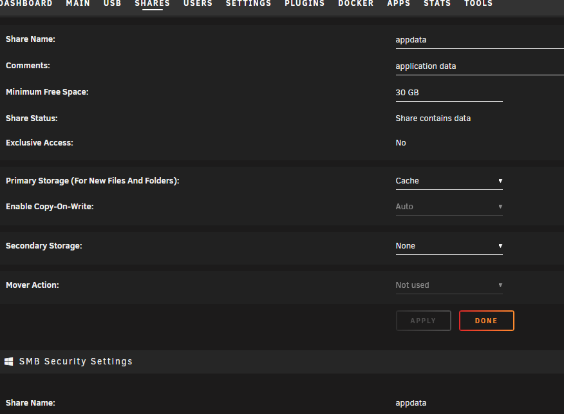The image size is (564, 414).
Task: View the Stats tab
Action: pyautogui.click(x=437, y=4)
